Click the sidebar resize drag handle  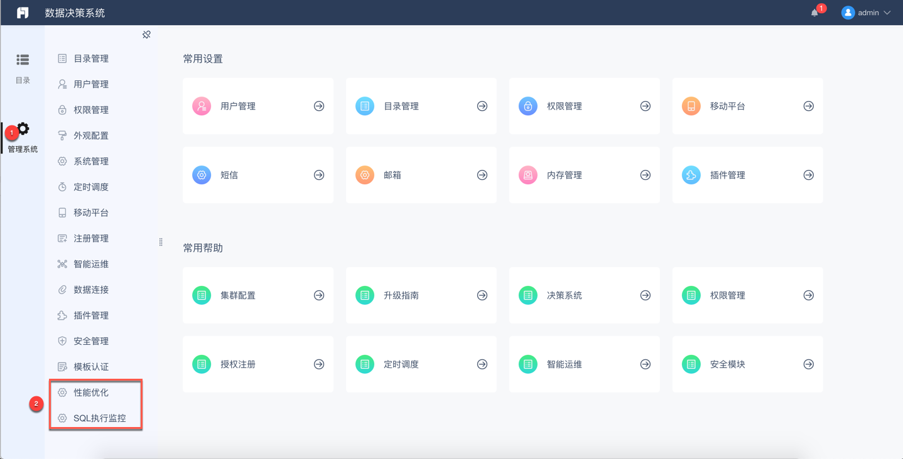point(161,242)
